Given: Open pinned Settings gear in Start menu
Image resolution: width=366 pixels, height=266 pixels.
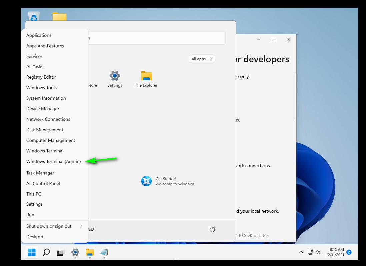Looking at the screenshot, I should [115, 79].
